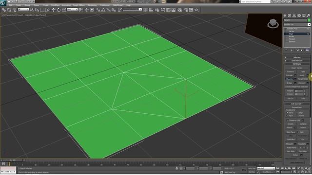Open the Curve Editor
The image size is (312, 175).
pyautogui.click(x=168, y=10)
